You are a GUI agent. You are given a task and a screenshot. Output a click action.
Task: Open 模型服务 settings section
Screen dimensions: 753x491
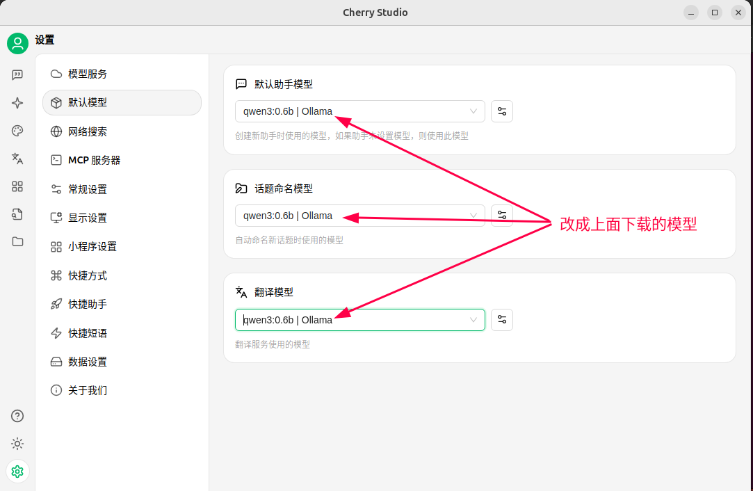[x=122, y=74]
